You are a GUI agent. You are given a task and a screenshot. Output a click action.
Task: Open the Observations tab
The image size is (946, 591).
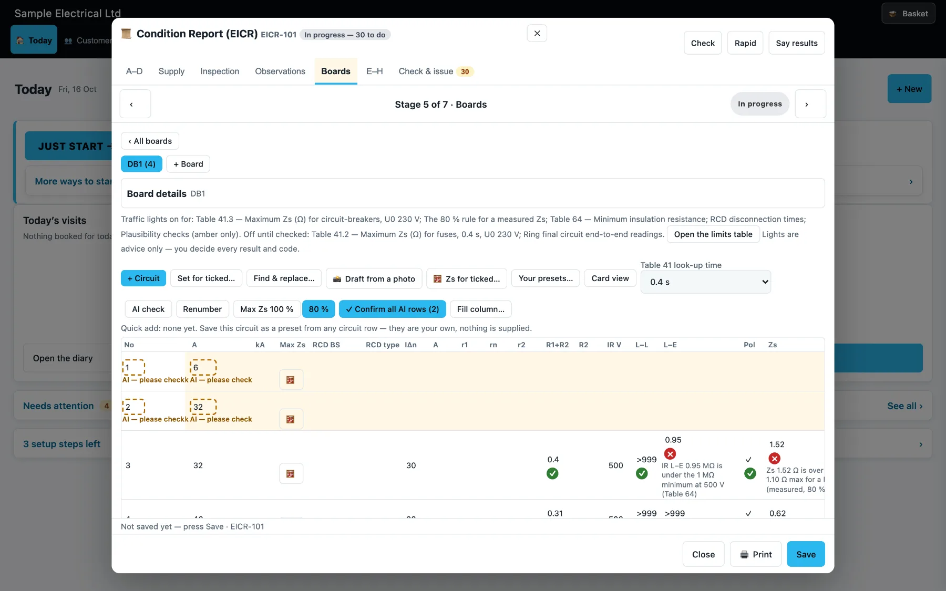click(280, 71)
